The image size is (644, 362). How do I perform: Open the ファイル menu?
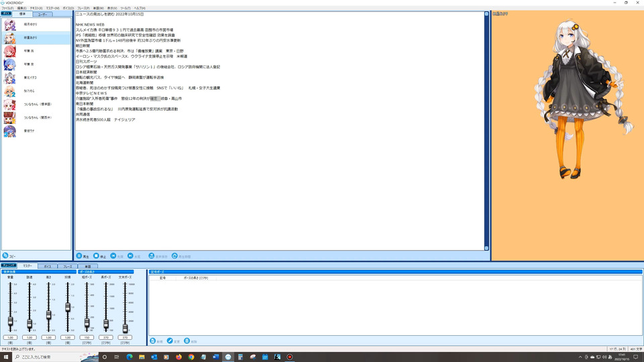click(x=7, y=8)
